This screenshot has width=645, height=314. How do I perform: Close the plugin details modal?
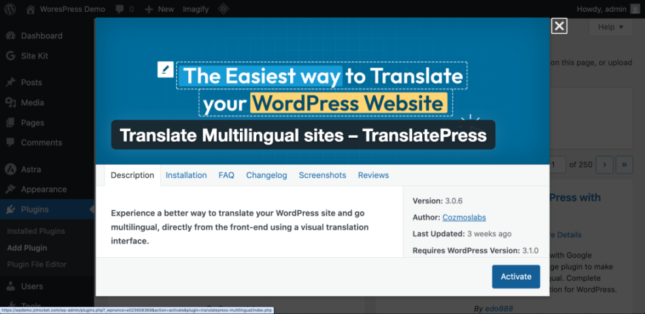(x=559, y=26)
